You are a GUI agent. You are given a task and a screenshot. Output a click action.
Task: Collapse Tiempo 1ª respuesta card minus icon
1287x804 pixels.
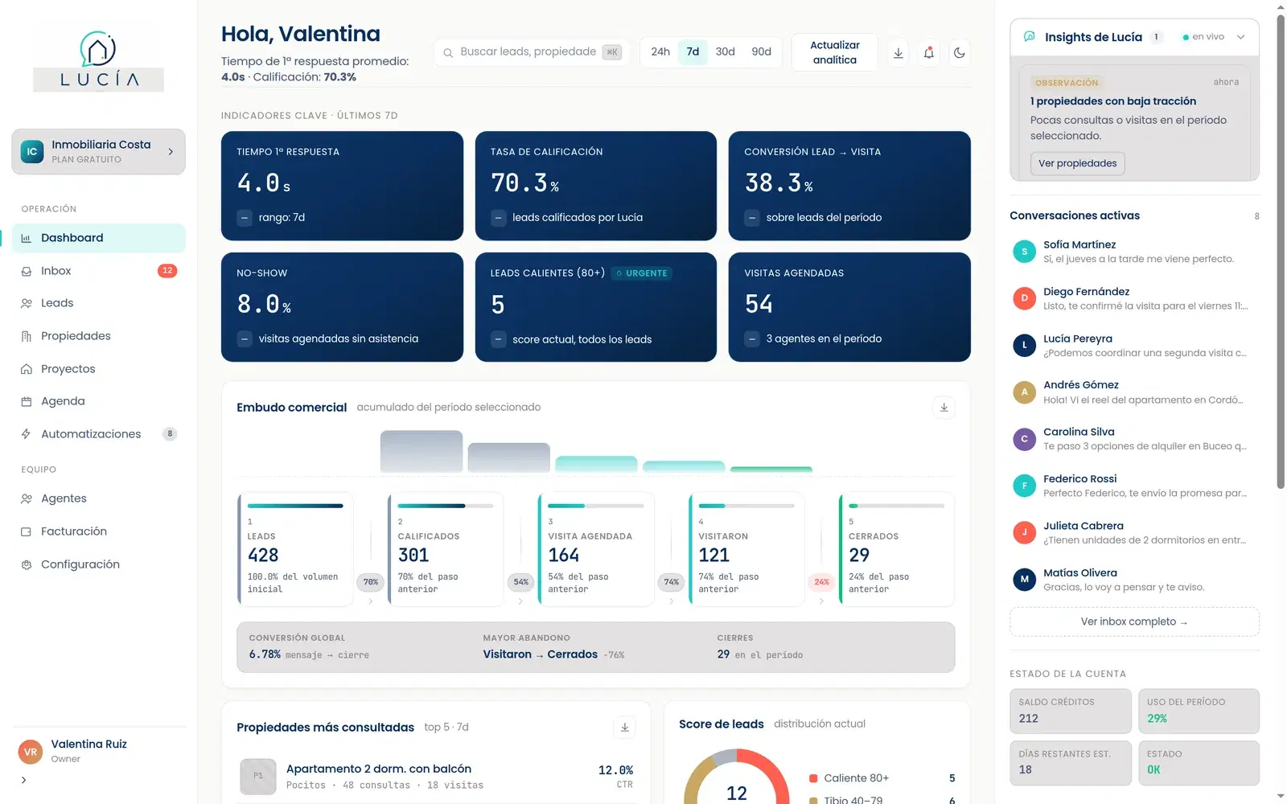click(x=245, y=218)
